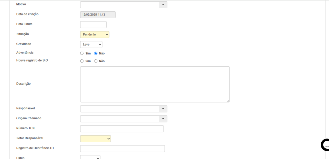Click inside the Descrição text area
329x159 pixels.
[155, 84]
